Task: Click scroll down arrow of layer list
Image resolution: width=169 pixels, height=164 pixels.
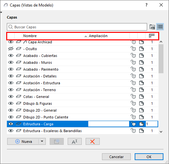Action: click(161, 132)
